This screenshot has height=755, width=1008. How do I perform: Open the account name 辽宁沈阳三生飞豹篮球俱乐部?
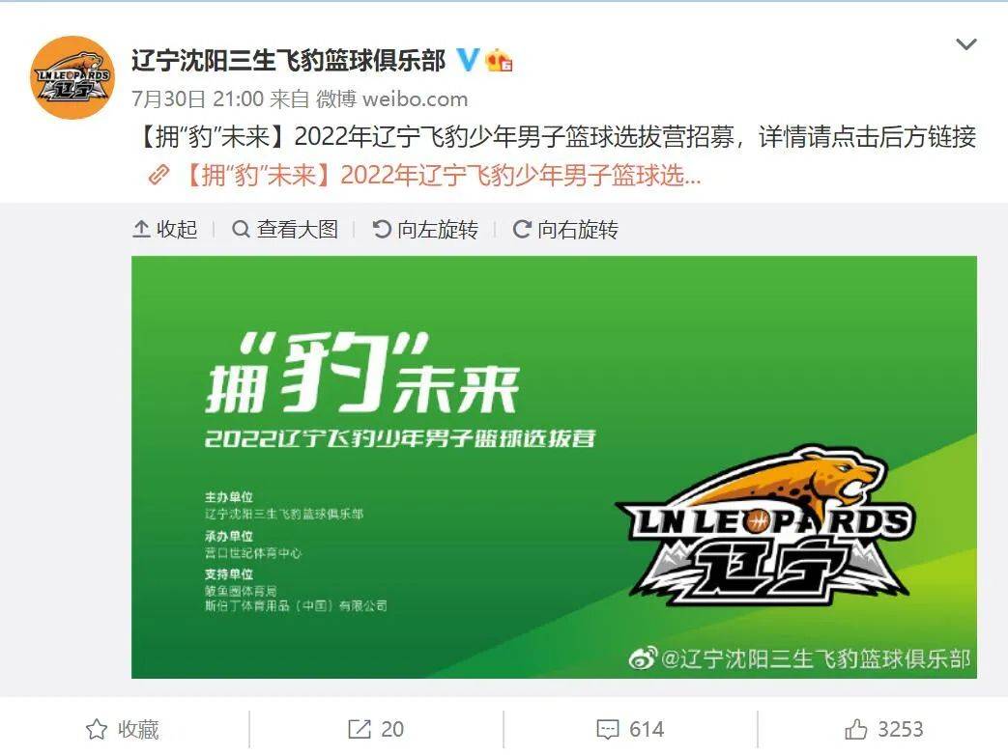click(x=289, y=61)
